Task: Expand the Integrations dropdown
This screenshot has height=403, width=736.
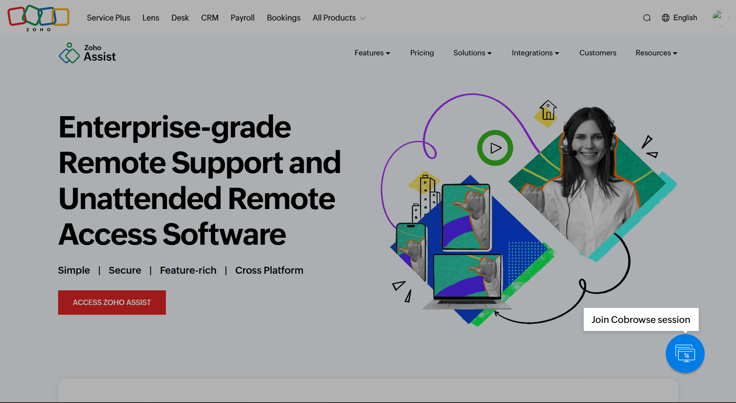Action: (x=535, y=53)
